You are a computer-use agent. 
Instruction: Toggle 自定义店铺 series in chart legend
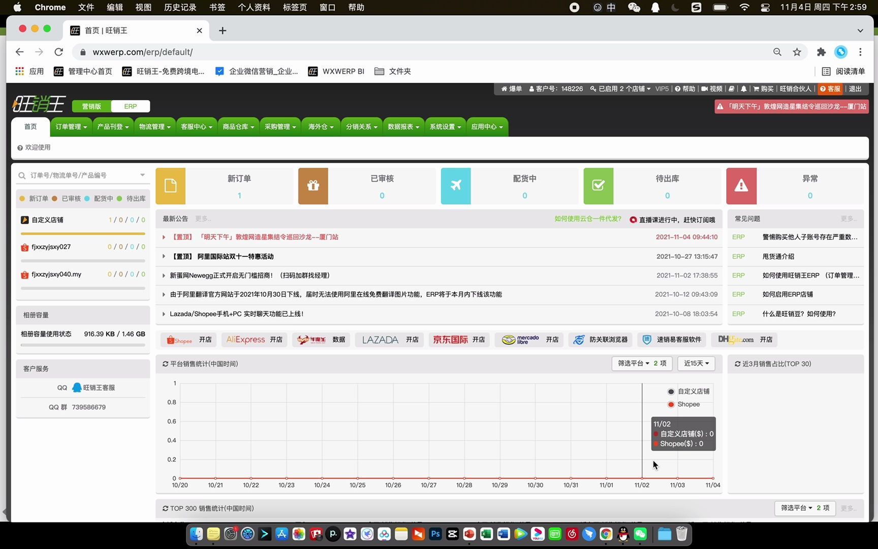[x=688, y=391]
